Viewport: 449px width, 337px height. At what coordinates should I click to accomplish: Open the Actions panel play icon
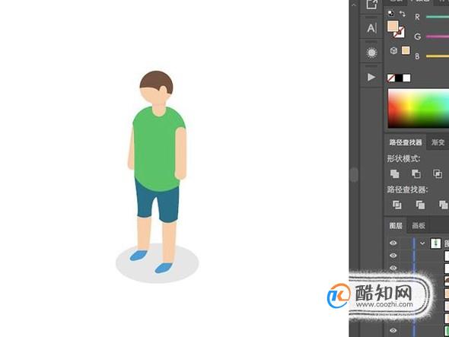371,77
